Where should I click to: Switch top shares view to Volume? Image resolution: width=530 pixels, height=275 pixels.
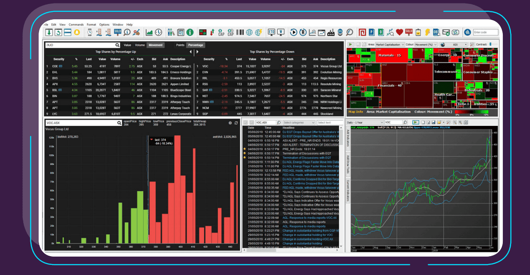[x=140, y=45]
